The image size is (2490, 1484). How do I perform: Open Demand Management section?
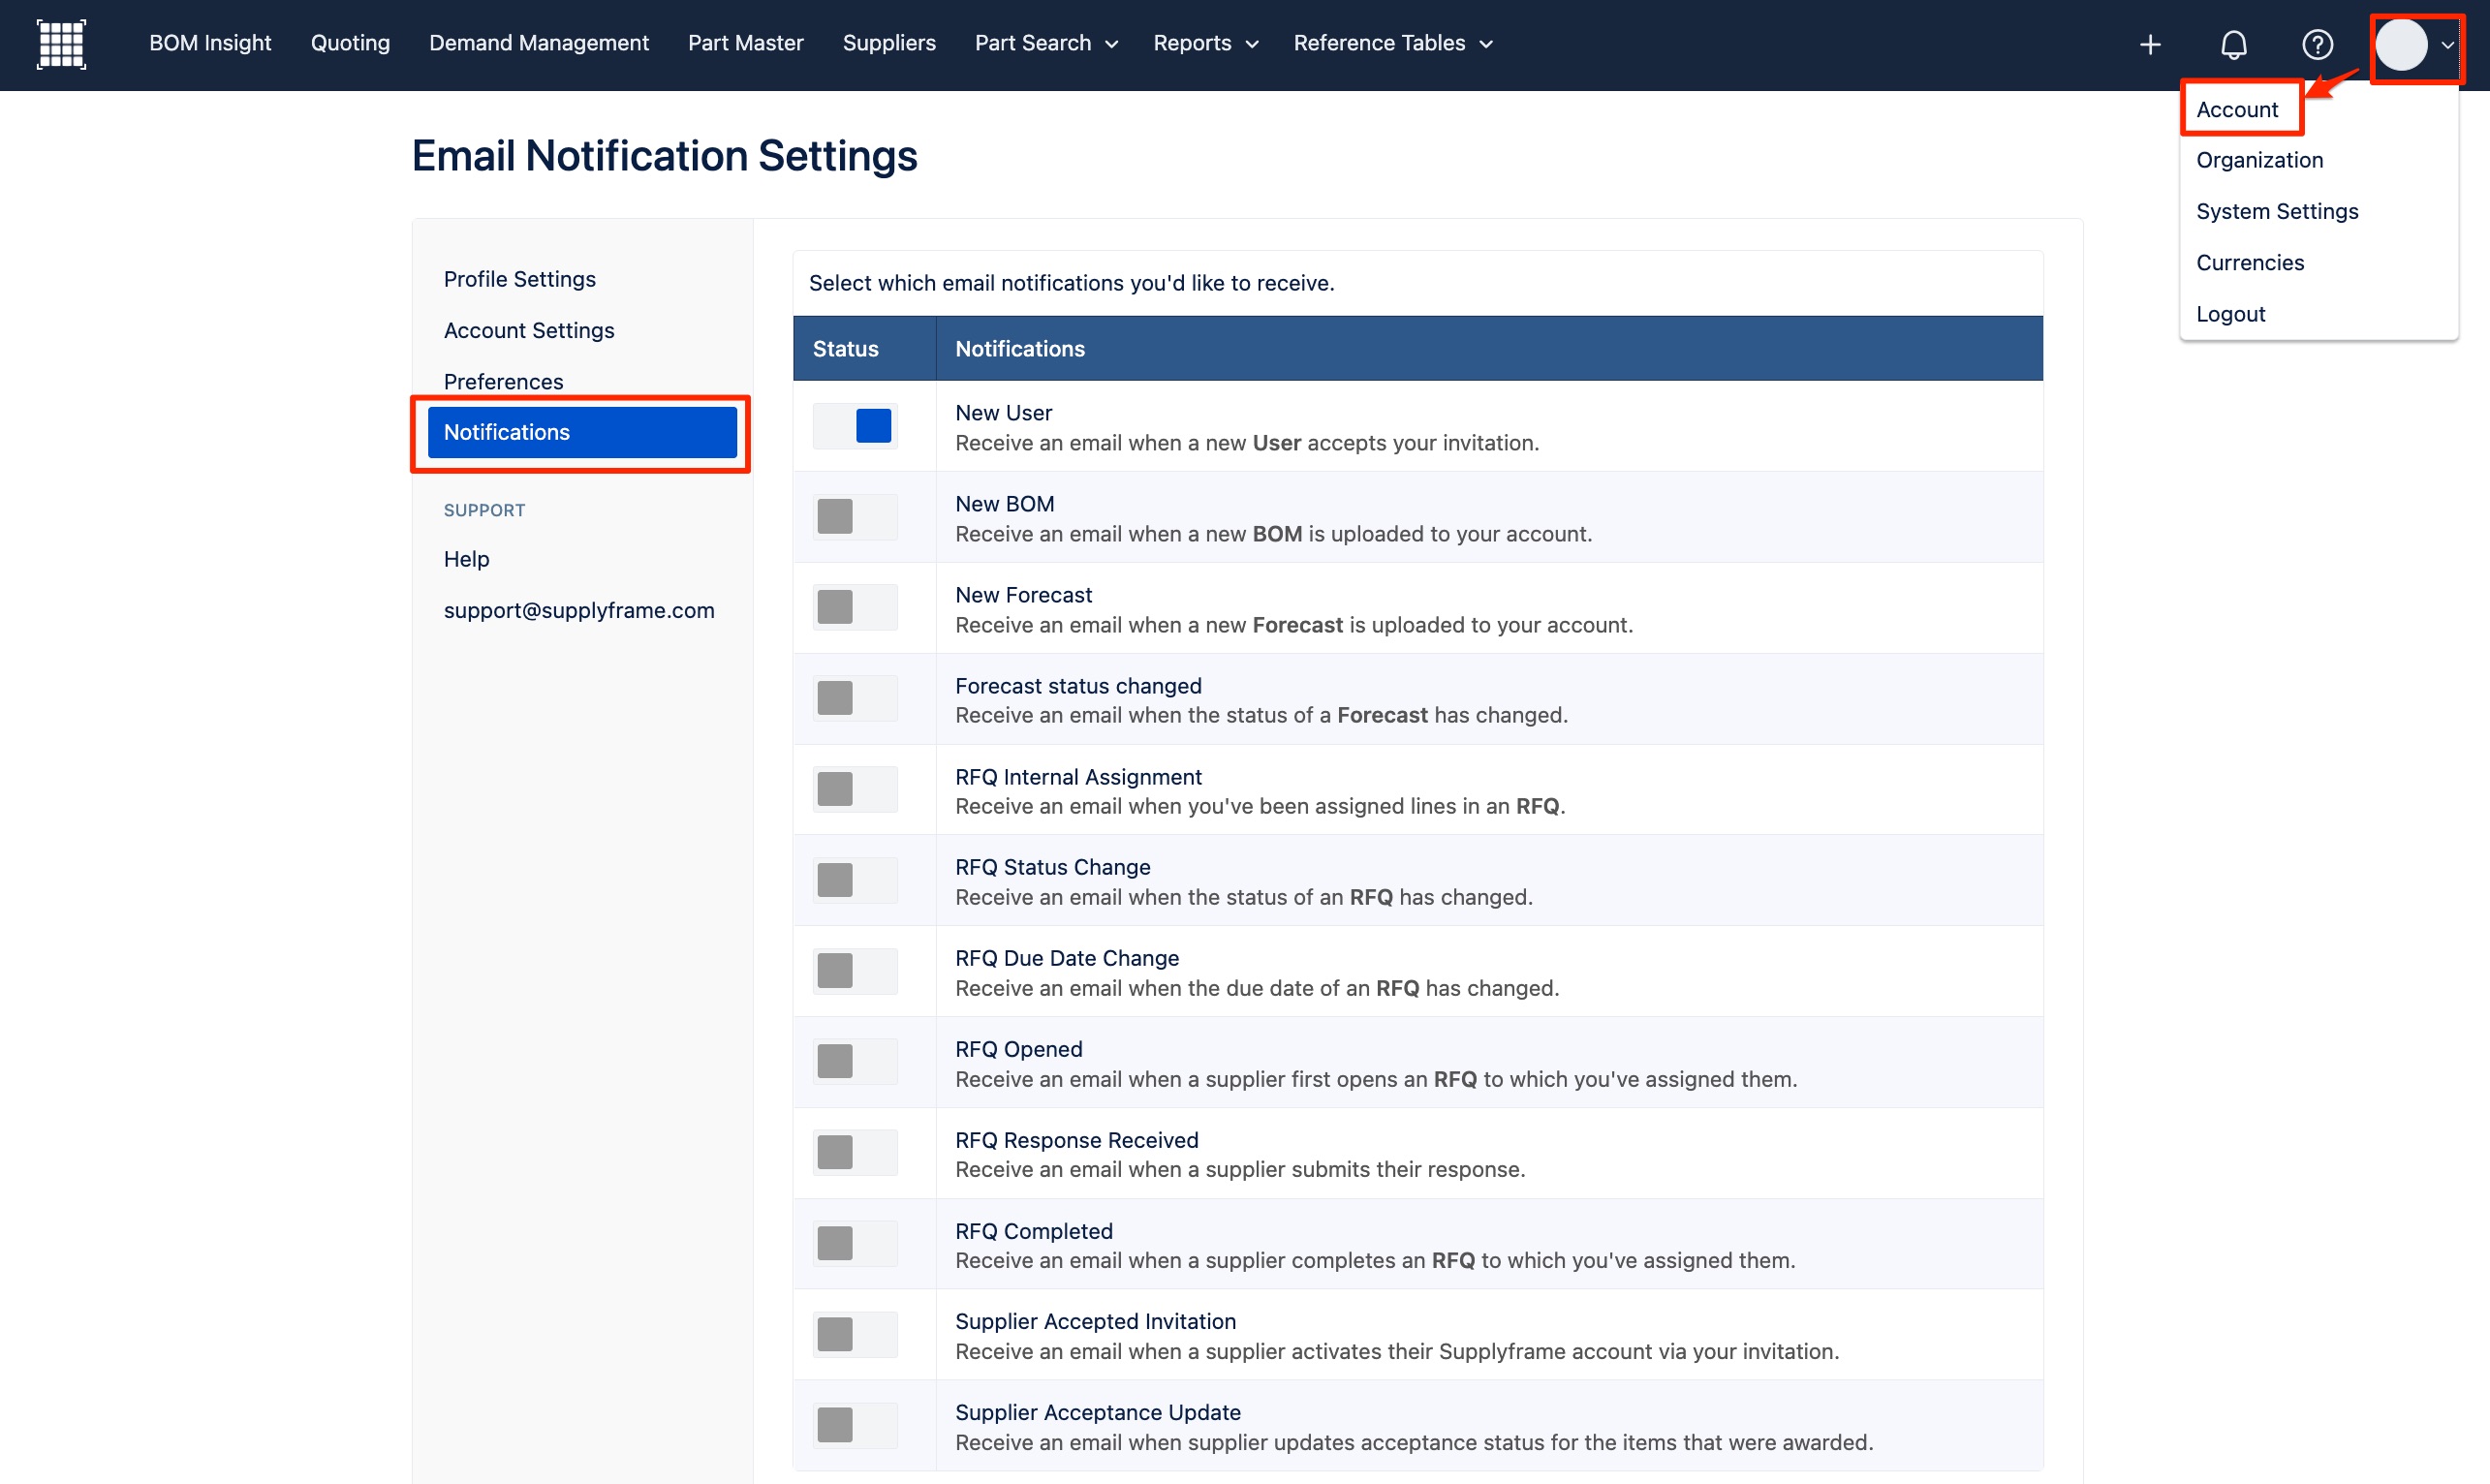pyautogui.click(x=539, y=43)
